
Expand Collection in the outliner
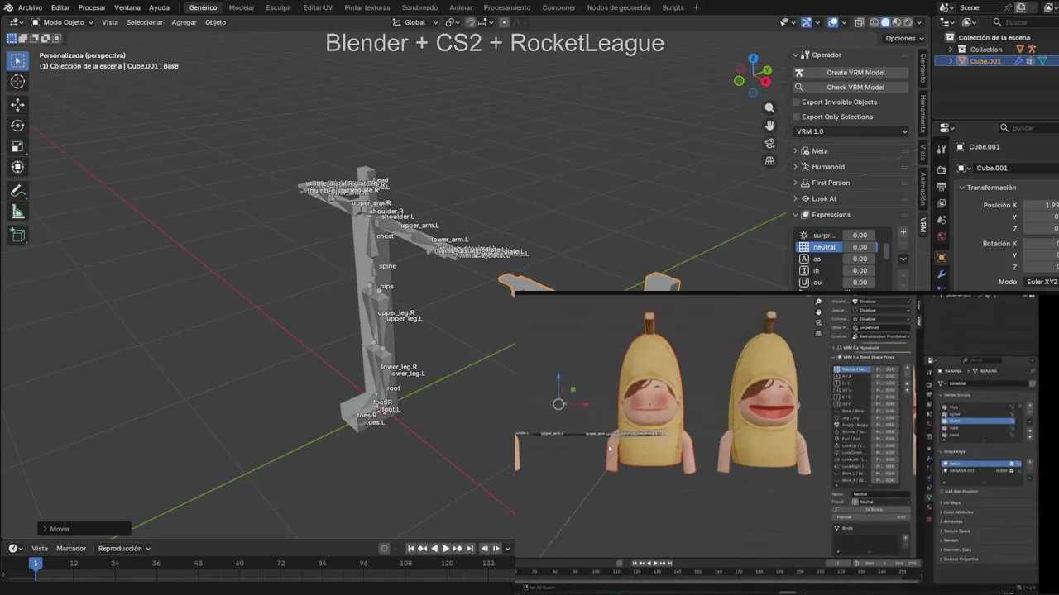tap(951, 50)
